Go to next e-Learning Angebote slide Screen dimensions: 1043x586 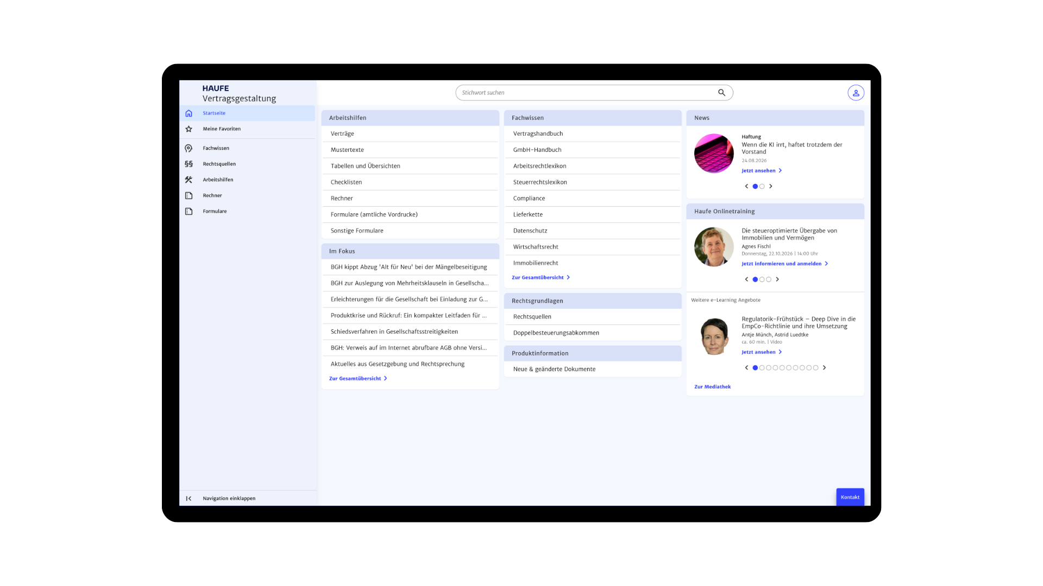(x=824, y=368)
